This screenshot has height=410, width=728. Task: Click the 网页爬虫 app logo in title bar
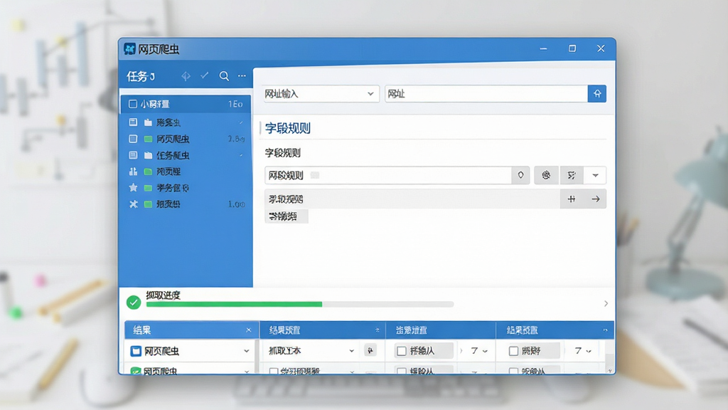tap(129, 49)
